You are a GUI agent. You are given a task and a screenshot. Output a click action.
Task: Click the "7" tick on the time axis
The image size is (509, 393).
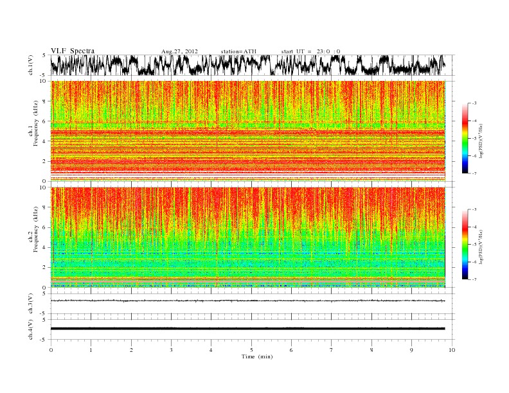tap(332, 350)
